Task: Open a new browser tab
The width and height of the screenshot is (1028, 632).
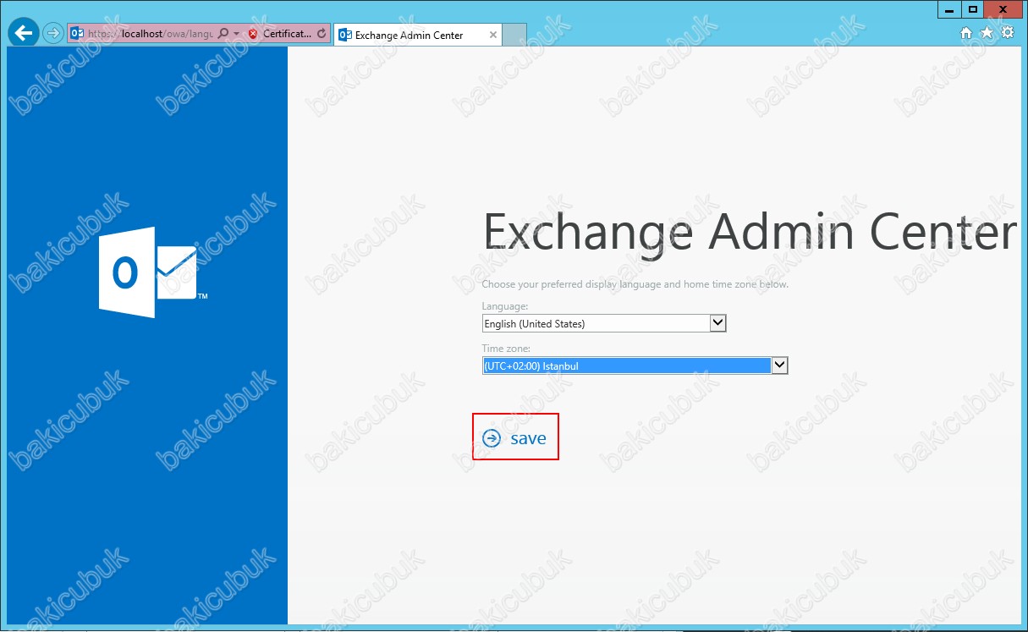Action: [514, 36]
